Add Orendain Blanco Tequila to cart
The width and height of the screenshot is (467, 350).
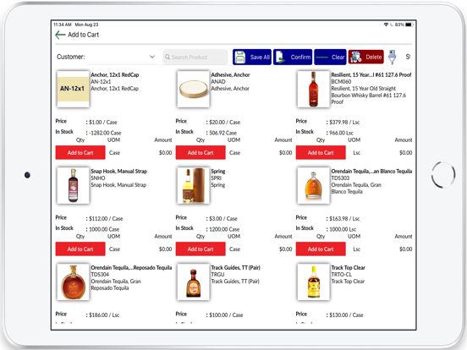tap(321, 249)
